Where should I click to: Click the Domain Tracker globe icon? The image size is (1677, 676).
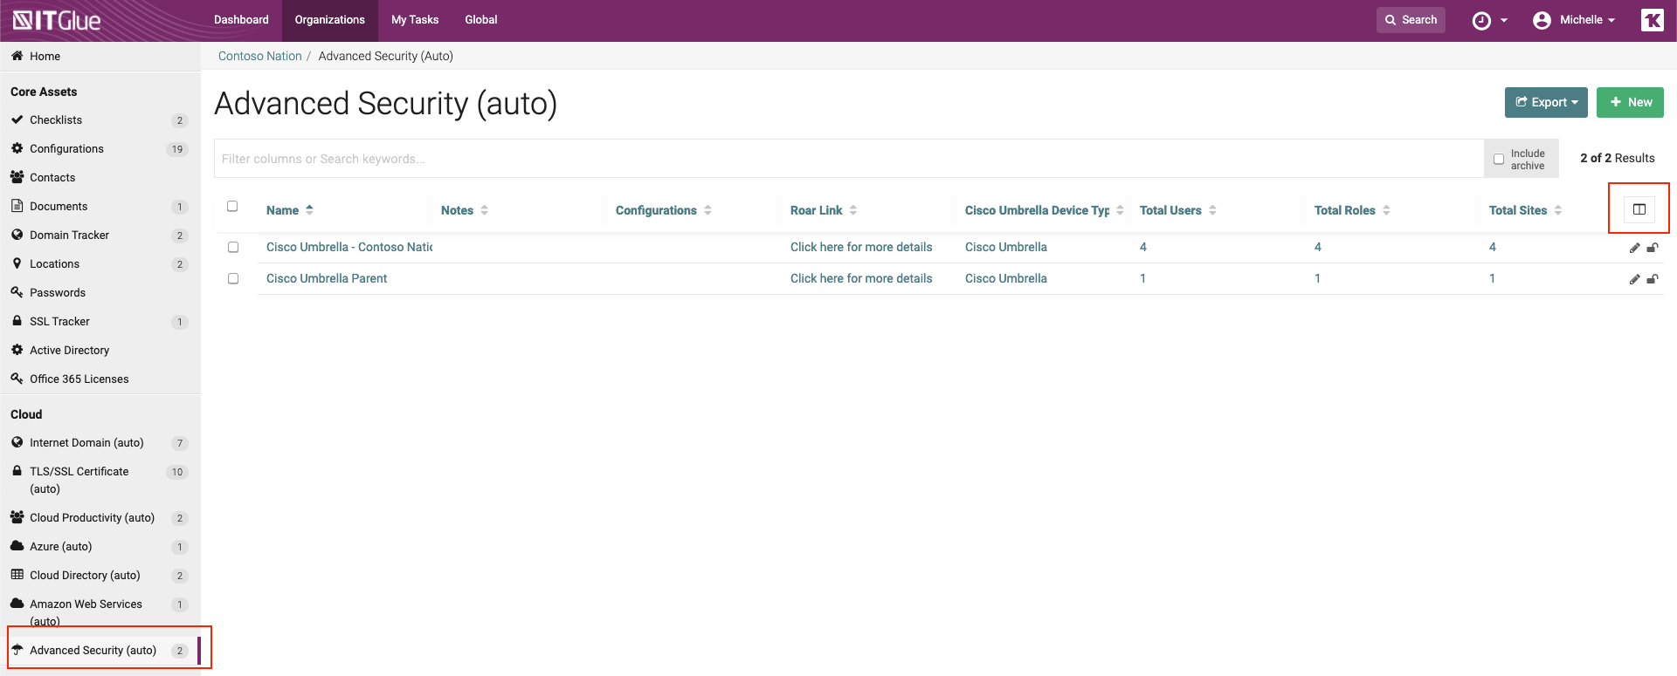[x=17, y=235]
